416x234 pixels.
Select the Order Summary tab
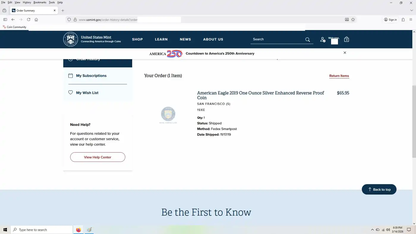point(34,10)
